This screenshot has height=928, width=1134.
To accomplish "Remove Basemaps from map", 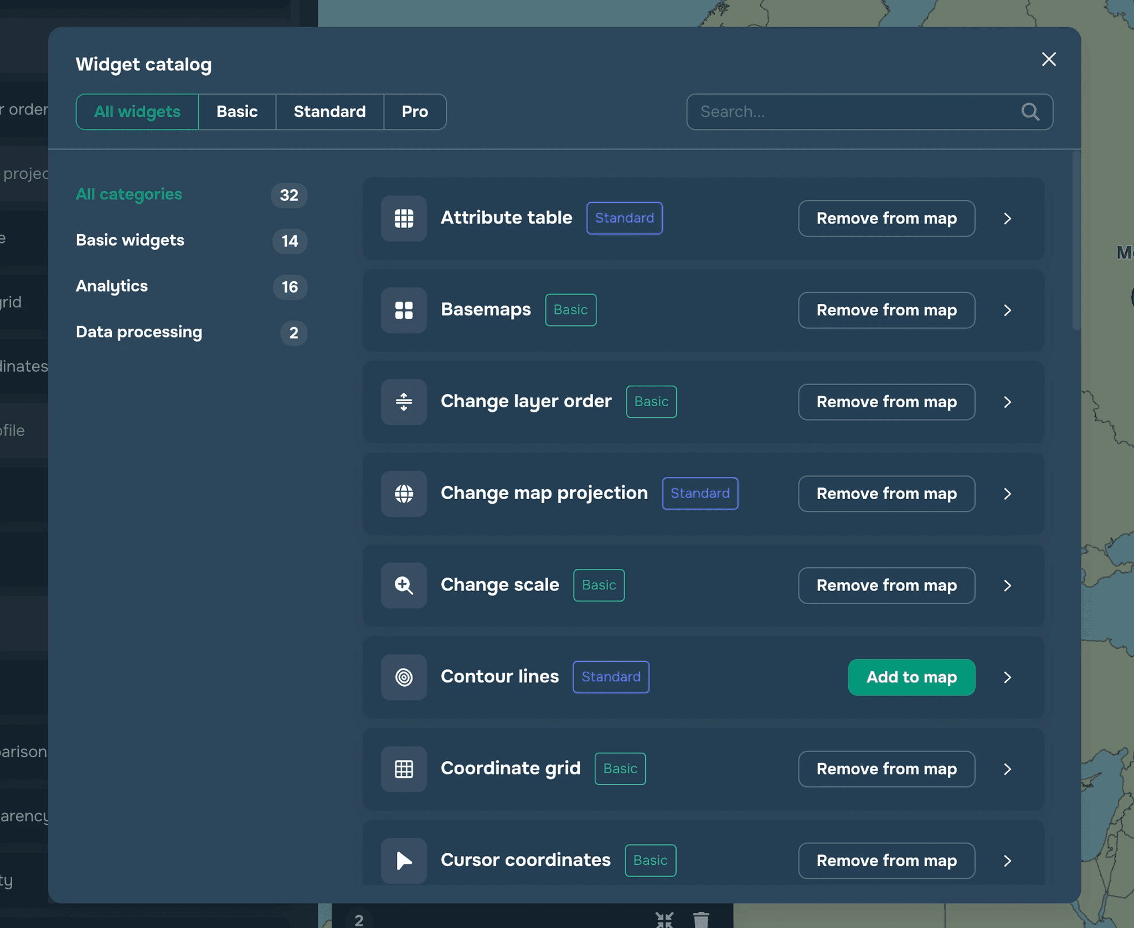I will [x=886, y=310].
